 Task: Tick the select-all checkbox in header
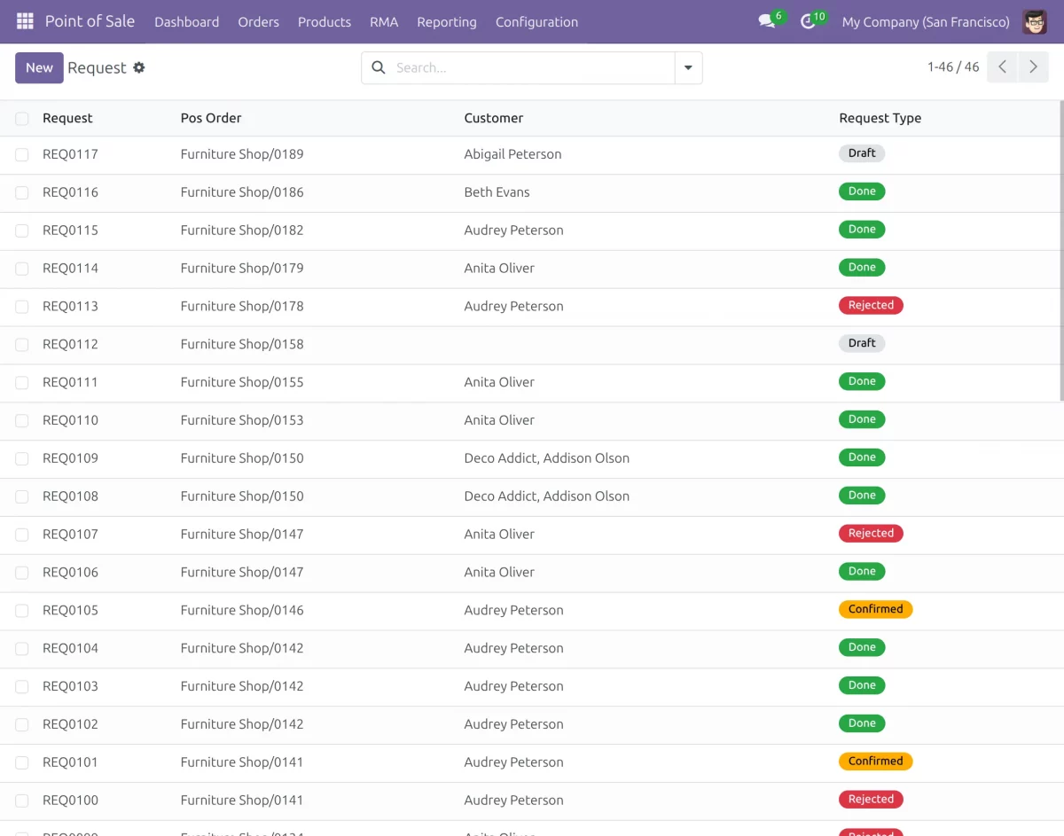click(x=22, y=118)
